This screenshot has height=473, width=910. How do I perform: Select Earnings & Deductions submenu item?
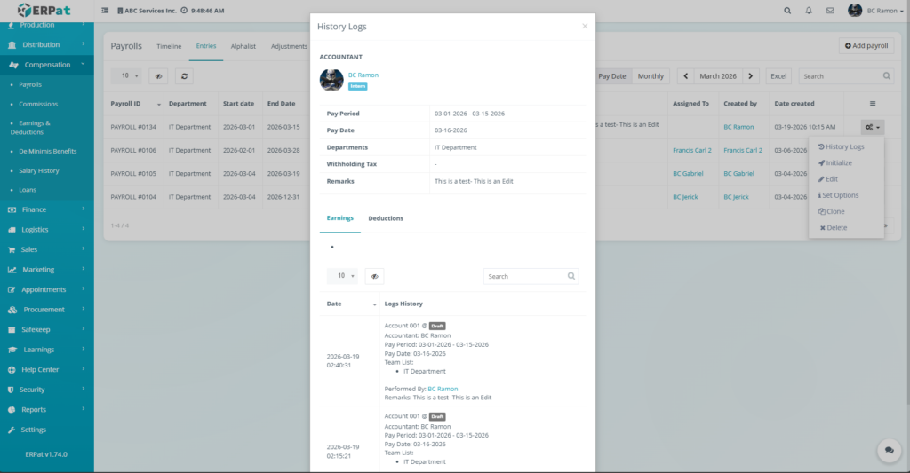(x=31, y=128)
